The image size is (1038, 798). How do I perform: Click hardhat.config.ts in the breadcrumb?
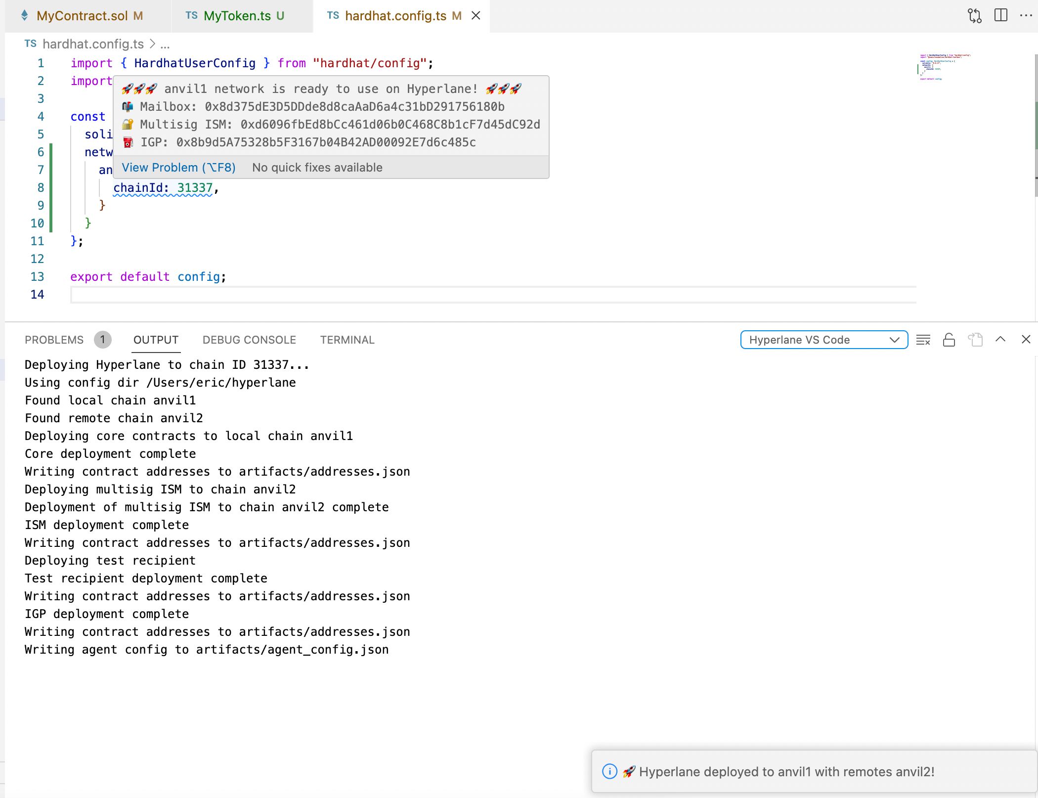93,44
